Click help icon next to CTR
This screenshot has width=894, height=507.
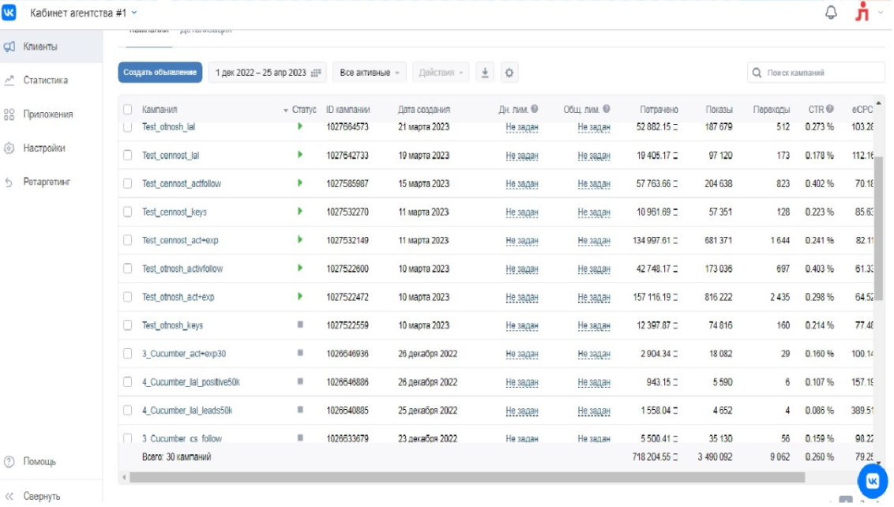829,109
